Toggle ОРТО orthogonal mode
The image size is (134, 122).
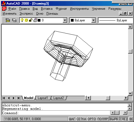(x=92, y=119)
